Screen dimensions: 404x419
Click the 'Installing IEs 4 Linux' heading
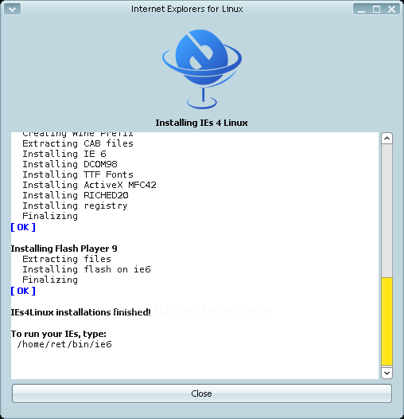click(202, 123)
